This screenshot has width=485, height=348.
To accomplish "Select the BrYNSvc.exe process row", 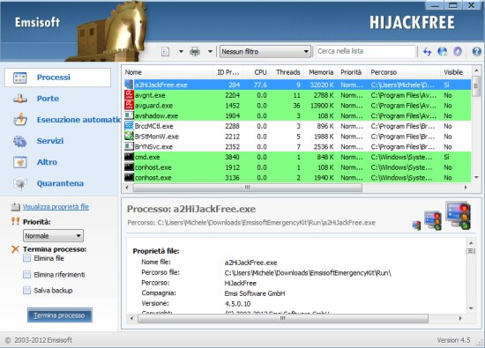I will 297,146.
